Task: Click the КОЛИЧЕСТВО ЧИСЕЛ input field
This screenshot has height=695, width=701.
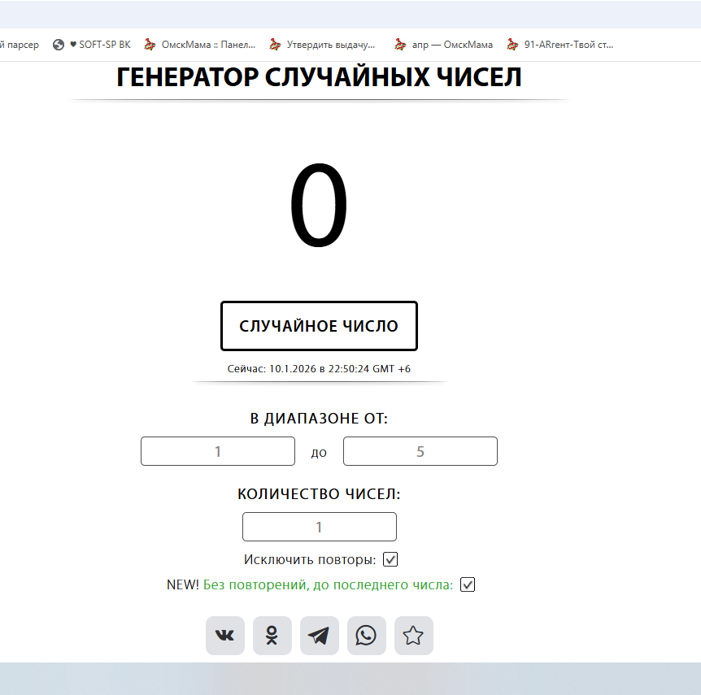Action: [319, 527]
